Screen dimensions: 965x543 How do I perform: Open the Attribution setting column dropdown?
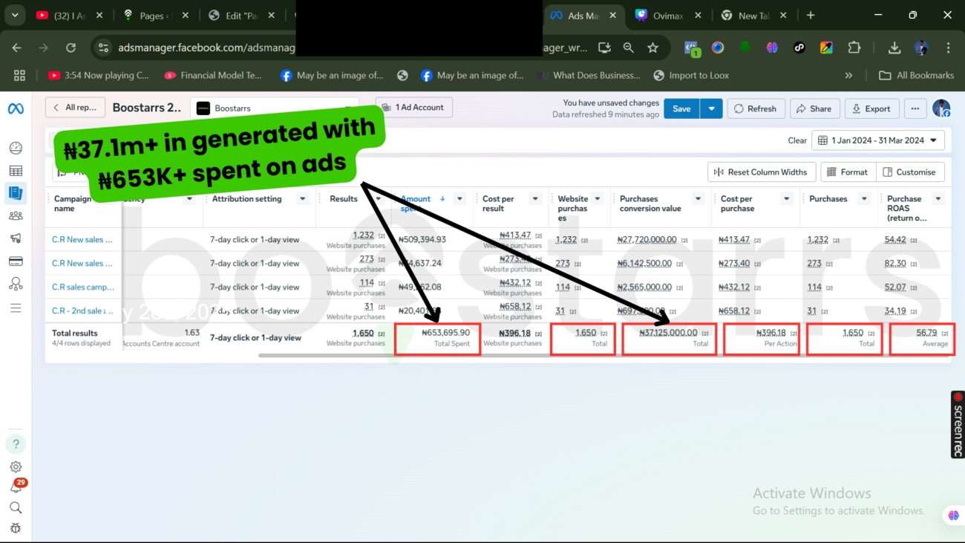click(x=302, y=199)
